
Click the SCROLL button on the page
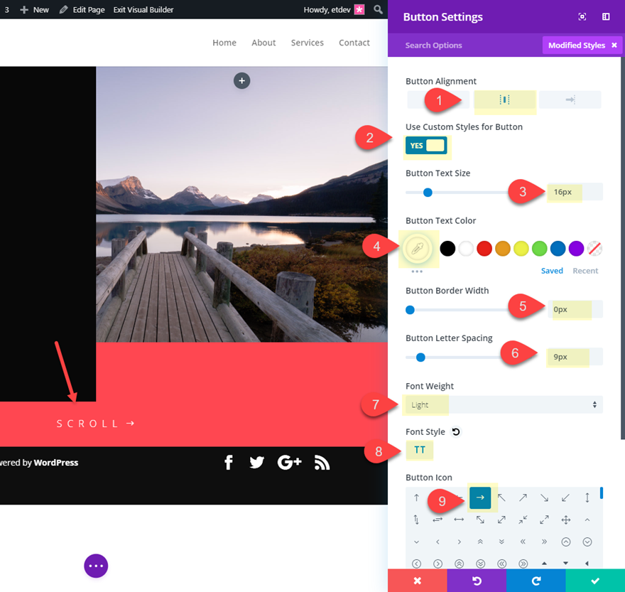(x=96, y=423)
